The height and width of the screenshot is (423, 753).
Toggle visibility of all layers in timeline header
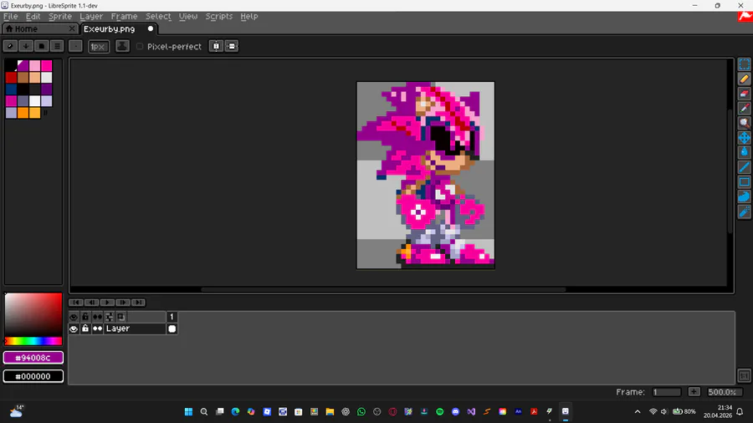74,317
